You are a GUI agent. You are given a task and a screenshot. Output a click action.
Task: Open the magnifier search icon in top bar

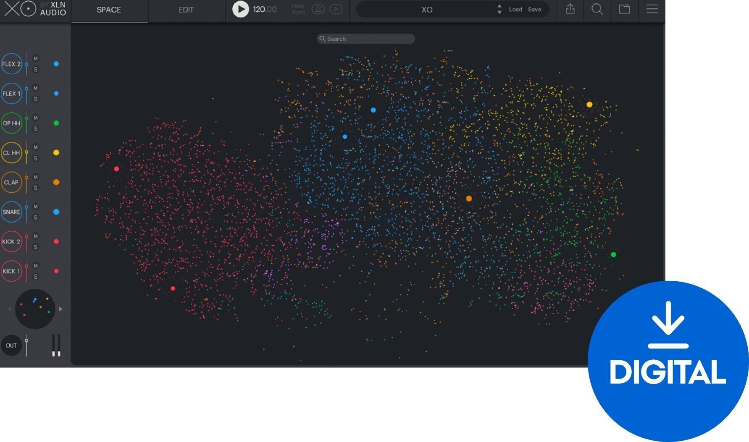click(x=597, y=9)
